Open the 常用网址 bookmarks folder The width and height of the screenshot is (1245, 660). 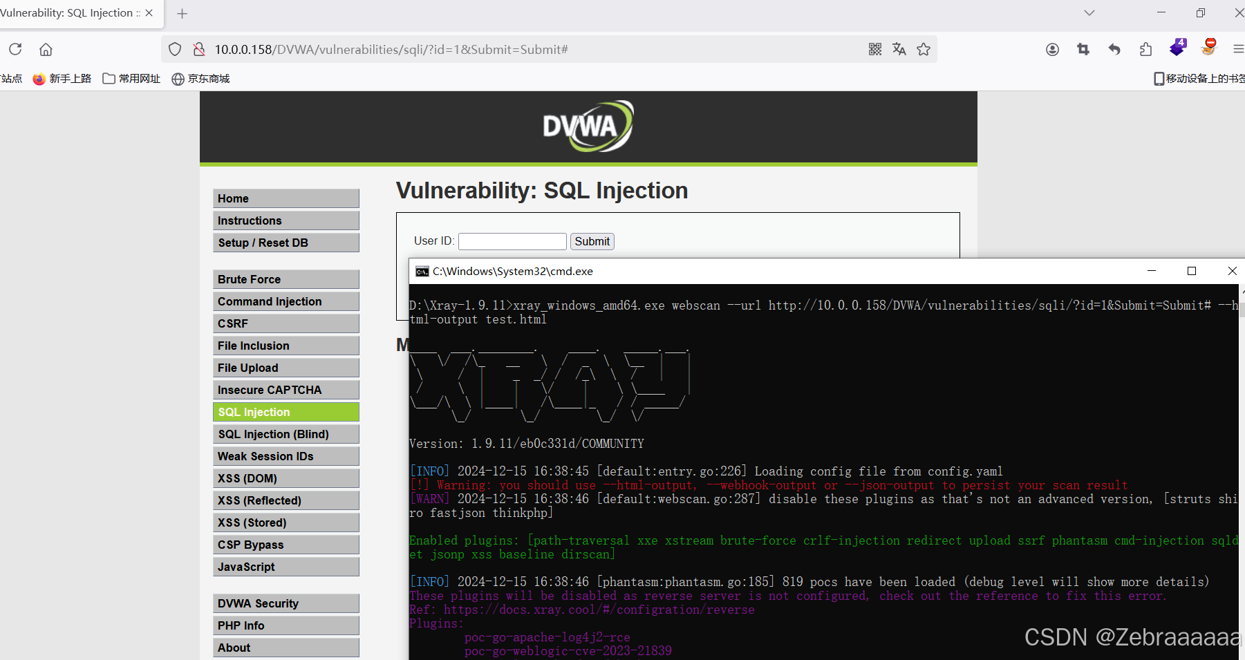[131, 79]
